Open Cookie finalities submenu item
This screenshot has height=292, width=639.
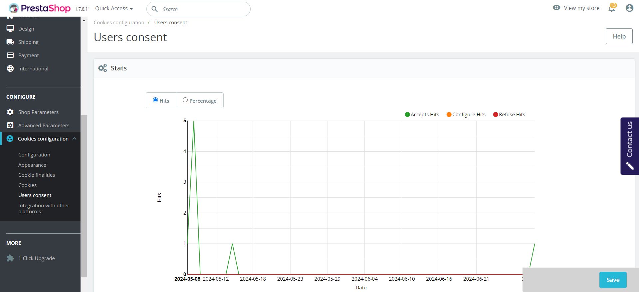click(x=37, y=175)
